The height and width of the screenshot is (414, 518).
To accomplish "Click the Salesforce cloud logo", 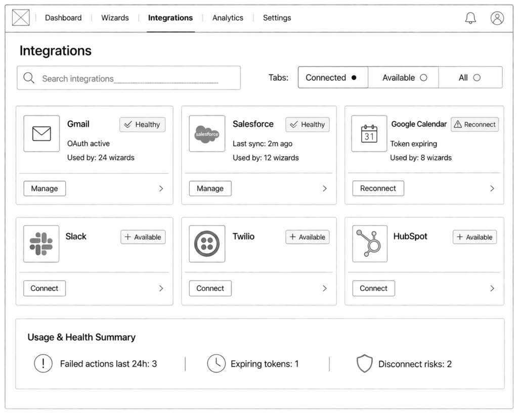I will click(207, 133).
